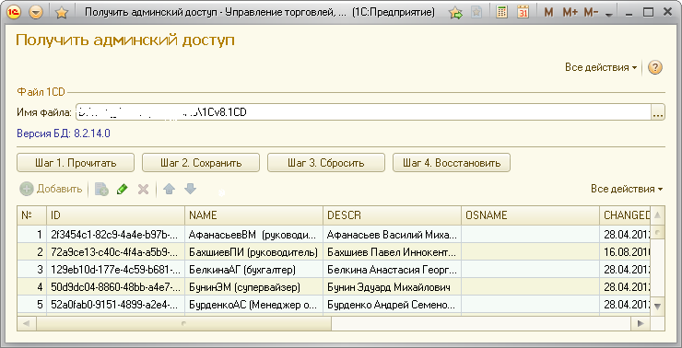Click the № column header
The width and height of the screenshot is (682, 348).
tap(31, 215)
